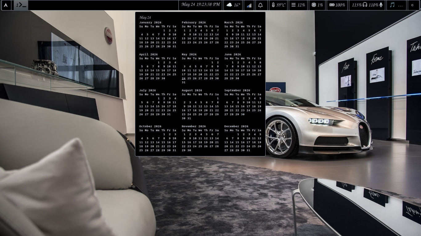This screenshot has width=421, height=236.
Task: Click day 30 in the June calendar
Action: [237, 78]
